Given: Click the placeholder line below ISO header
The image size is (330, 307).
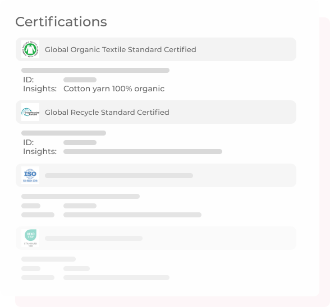Looking at the screenshot, I should click(x=80, y=196).
